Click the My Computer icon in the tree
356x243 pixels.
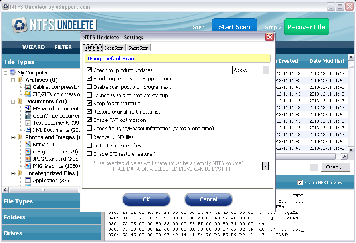(13, 72)
